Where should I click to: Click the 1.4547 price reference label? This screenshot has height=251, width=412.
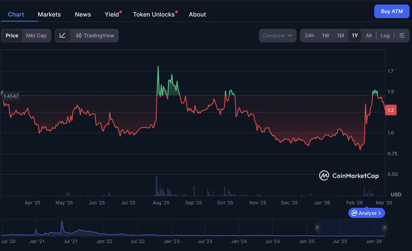11,96
